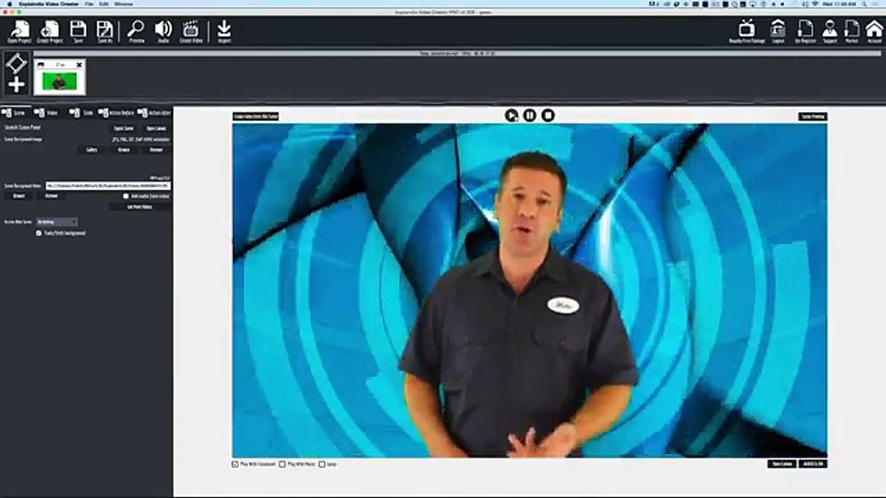Add a new scene with plus icon
The width and height of the screenshot is (886, 498).
[x=16, y=85]
